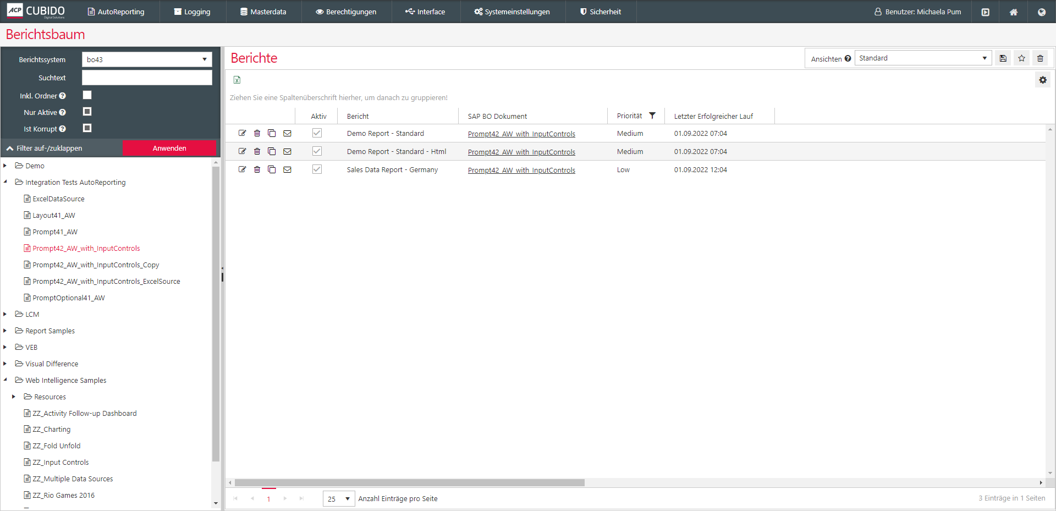Expand the Report Samples folder
Image resolution: width=1056 pixels, height=511 pixels.
(x=5, y=331)
